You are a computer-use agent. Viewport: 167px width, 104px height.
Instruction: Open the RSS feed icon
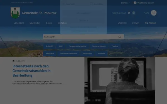coord(129,13)
